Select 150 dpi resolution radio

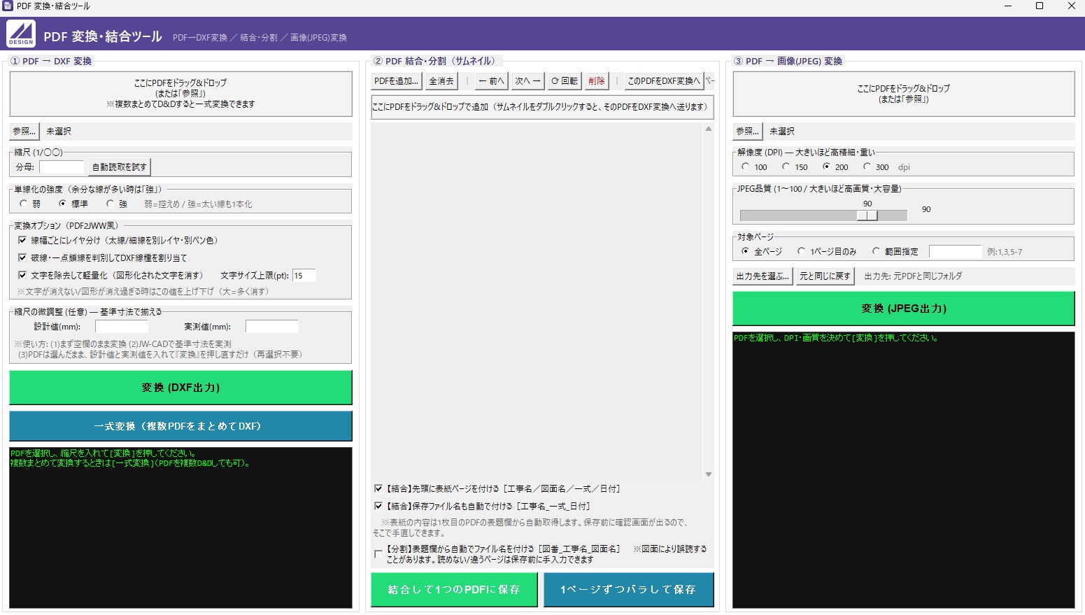pos(786,167)
